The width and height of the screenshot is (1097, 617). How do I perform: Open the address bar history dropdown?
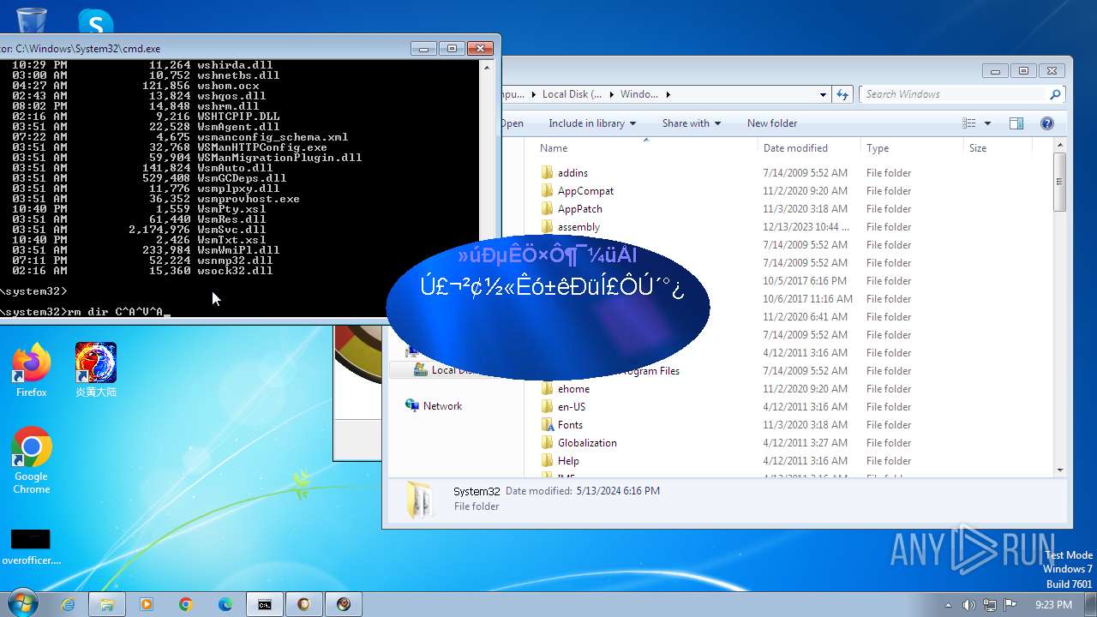pos(823,94)
